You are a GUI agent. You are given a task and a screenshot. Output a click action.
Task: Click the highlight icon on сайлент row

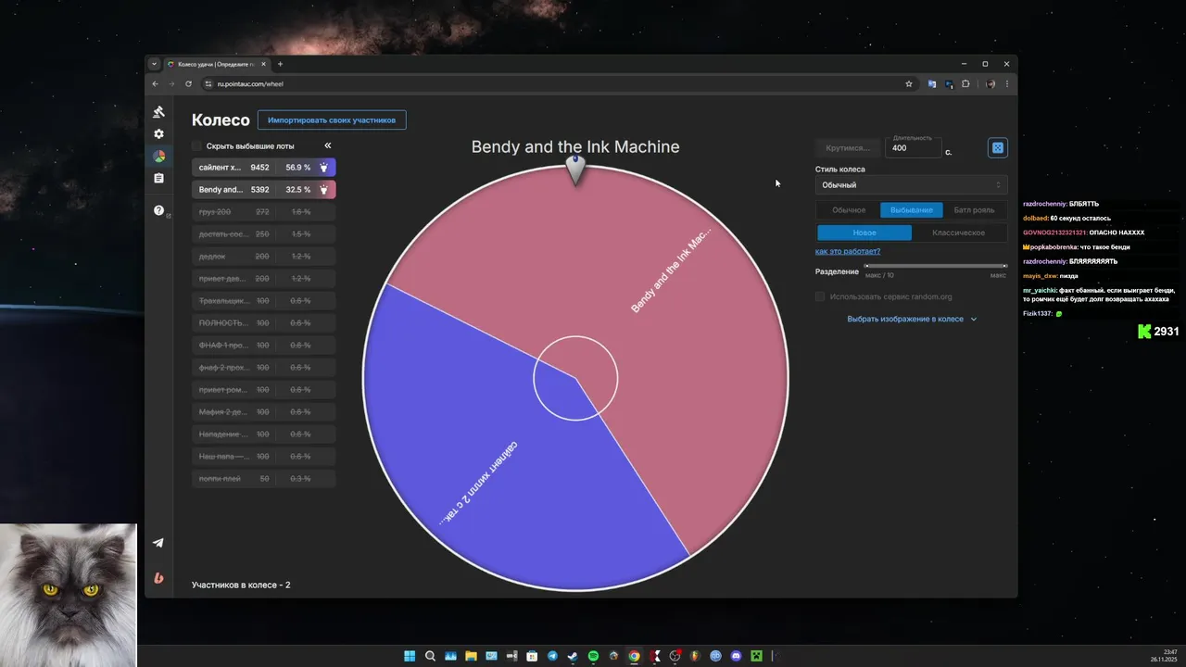(324, 168)
